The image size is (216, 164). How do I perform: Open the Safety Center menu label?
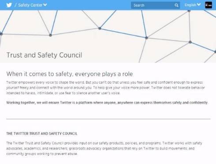point(30,5)
